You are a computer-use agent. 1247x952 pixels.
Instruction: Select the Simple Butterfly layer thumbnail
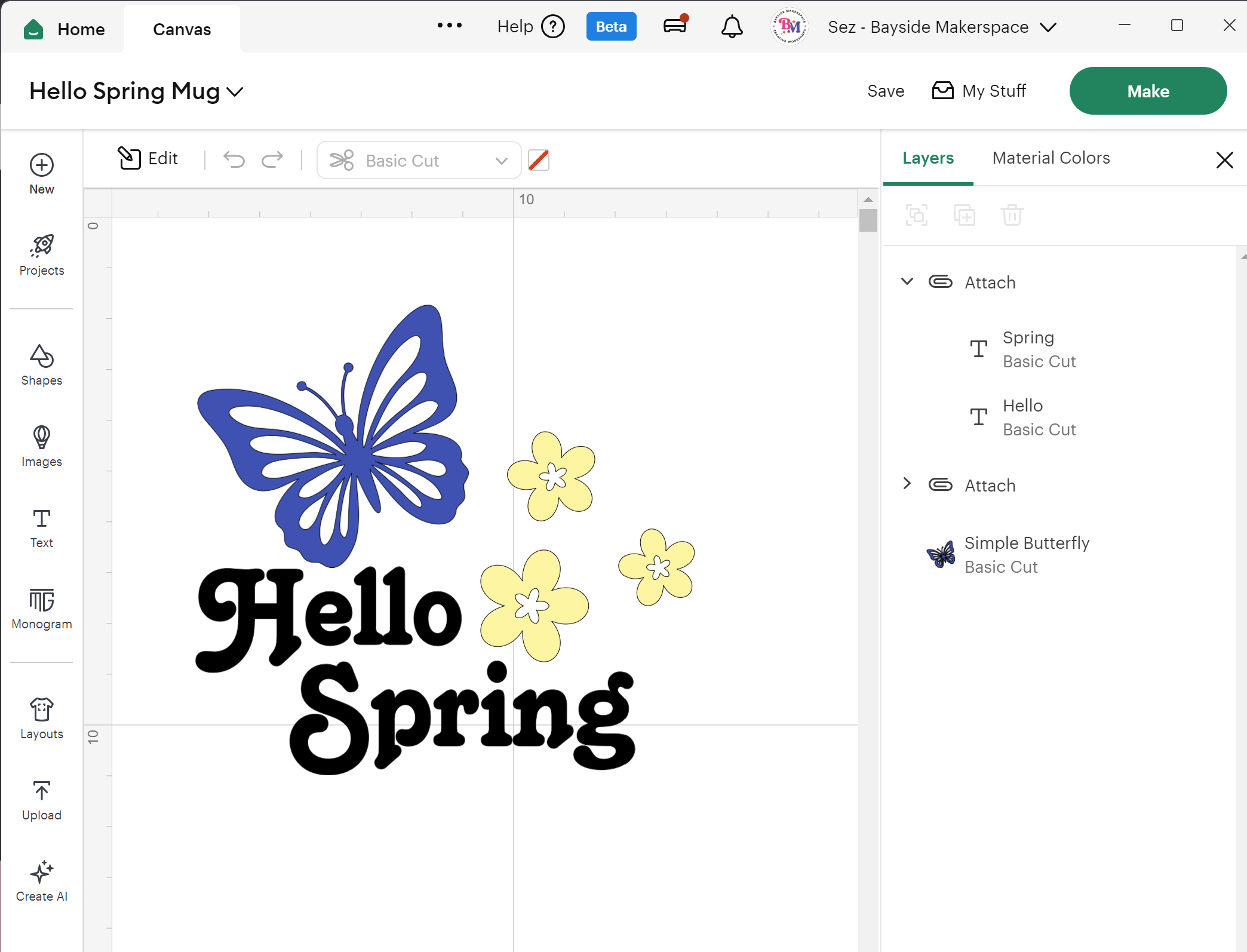coord(940,554)
